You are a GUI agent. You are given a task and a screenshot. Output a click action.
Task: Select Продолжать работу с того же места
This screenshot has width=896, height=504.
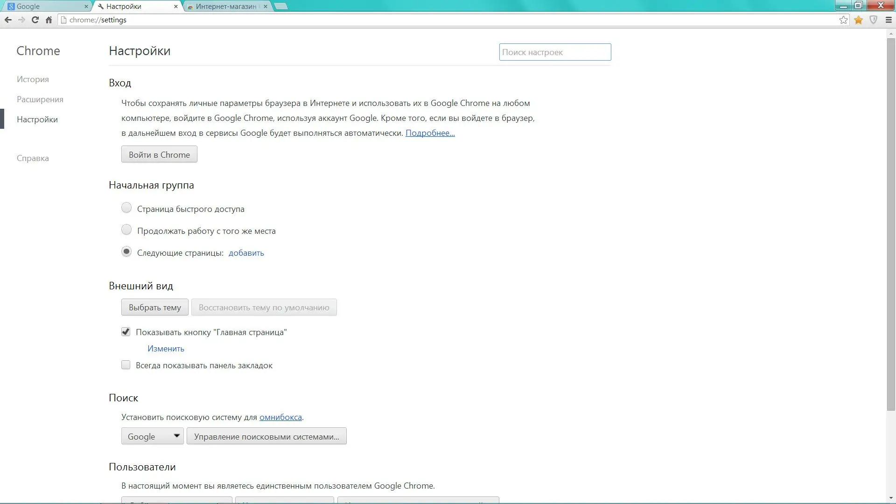(126, 230)
